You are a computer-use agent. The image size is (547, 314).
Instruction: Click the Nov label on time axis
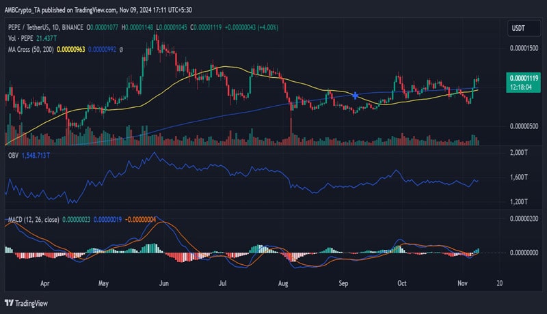(462, 283)
